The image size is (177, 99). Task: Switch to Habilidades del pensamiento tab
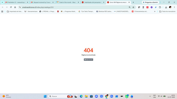[x=93, y=2]
